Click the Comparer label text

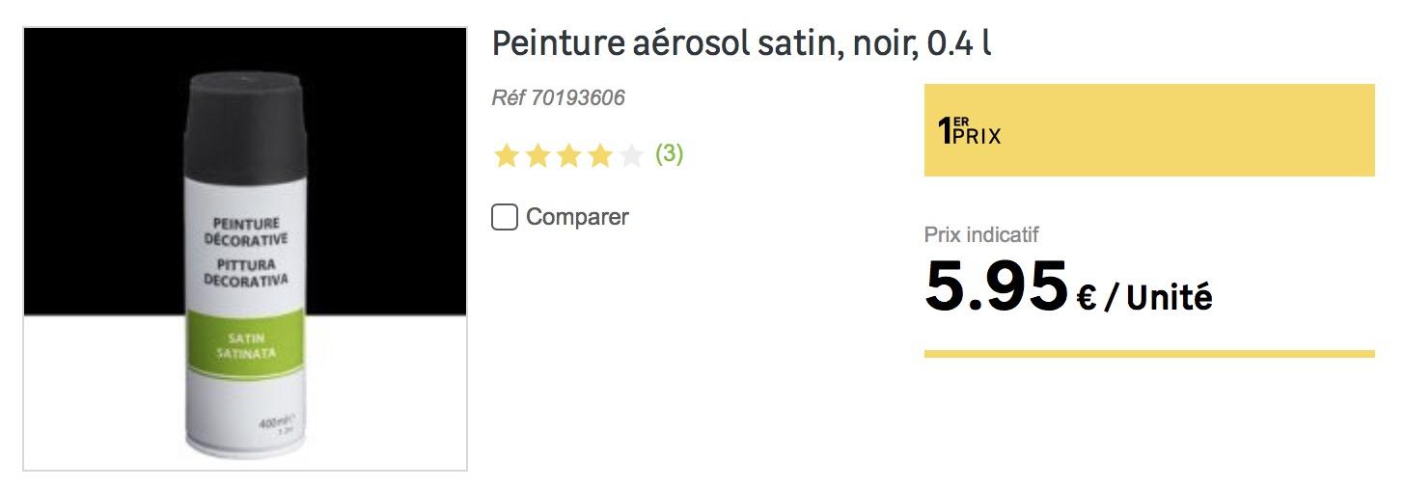point(577,217)
